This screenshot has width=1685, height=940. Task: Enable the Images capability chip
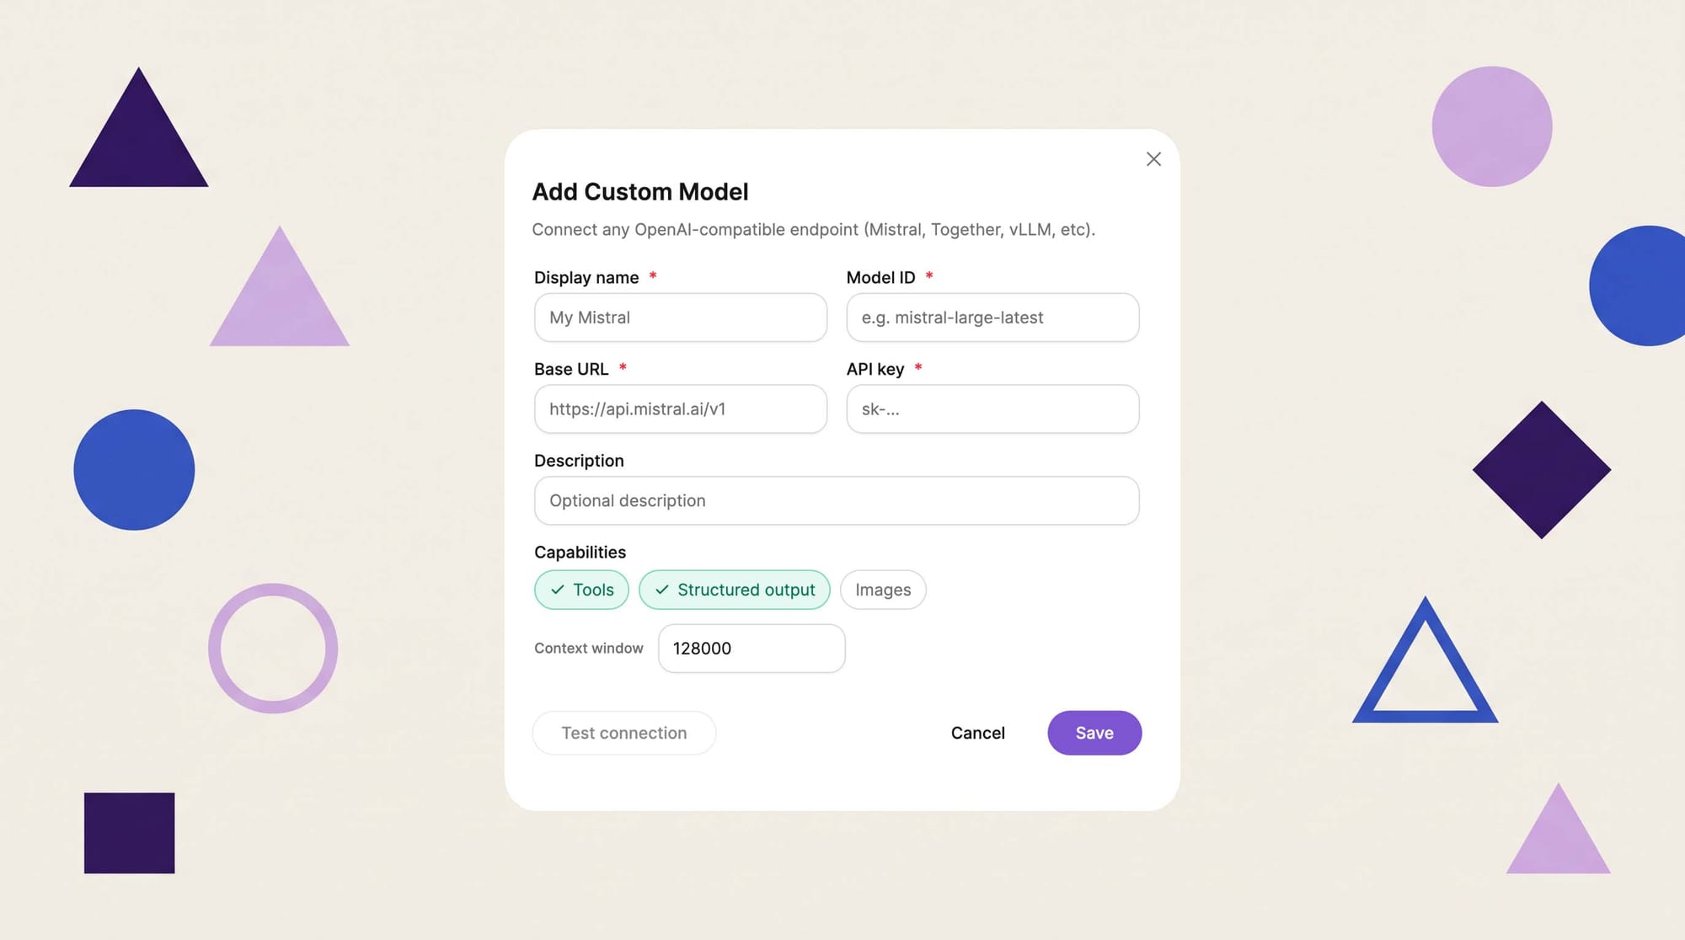(x=882, y=590)
